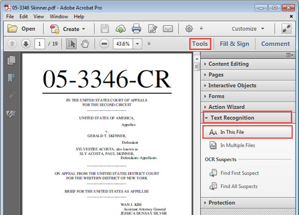Open the Attachments paperclip panel
The image size is (299, 215).
pyautogui.click(x=12, y=96)
